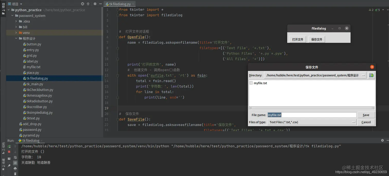Select tkmessagebox.py in project tree
This screenshot has width=389, height=176.
39,95
